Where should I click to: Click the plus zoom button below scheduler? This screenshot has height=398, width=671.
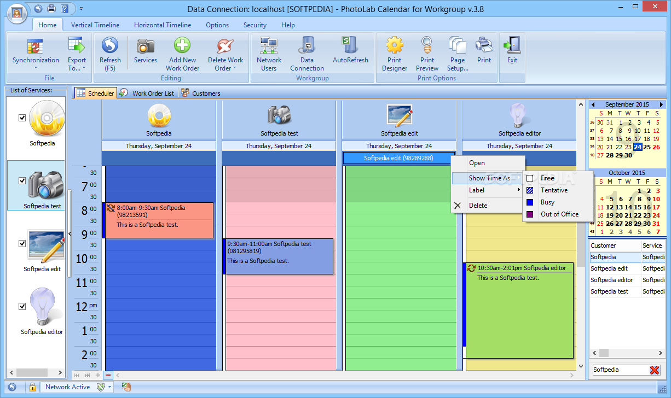(98, 375)
